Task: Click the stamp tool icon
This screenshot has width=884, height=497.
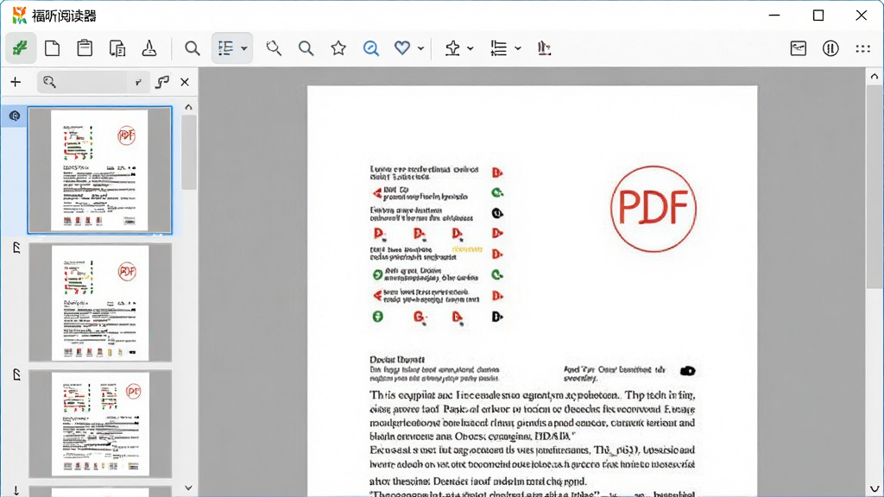Action: tap(148, 48)
